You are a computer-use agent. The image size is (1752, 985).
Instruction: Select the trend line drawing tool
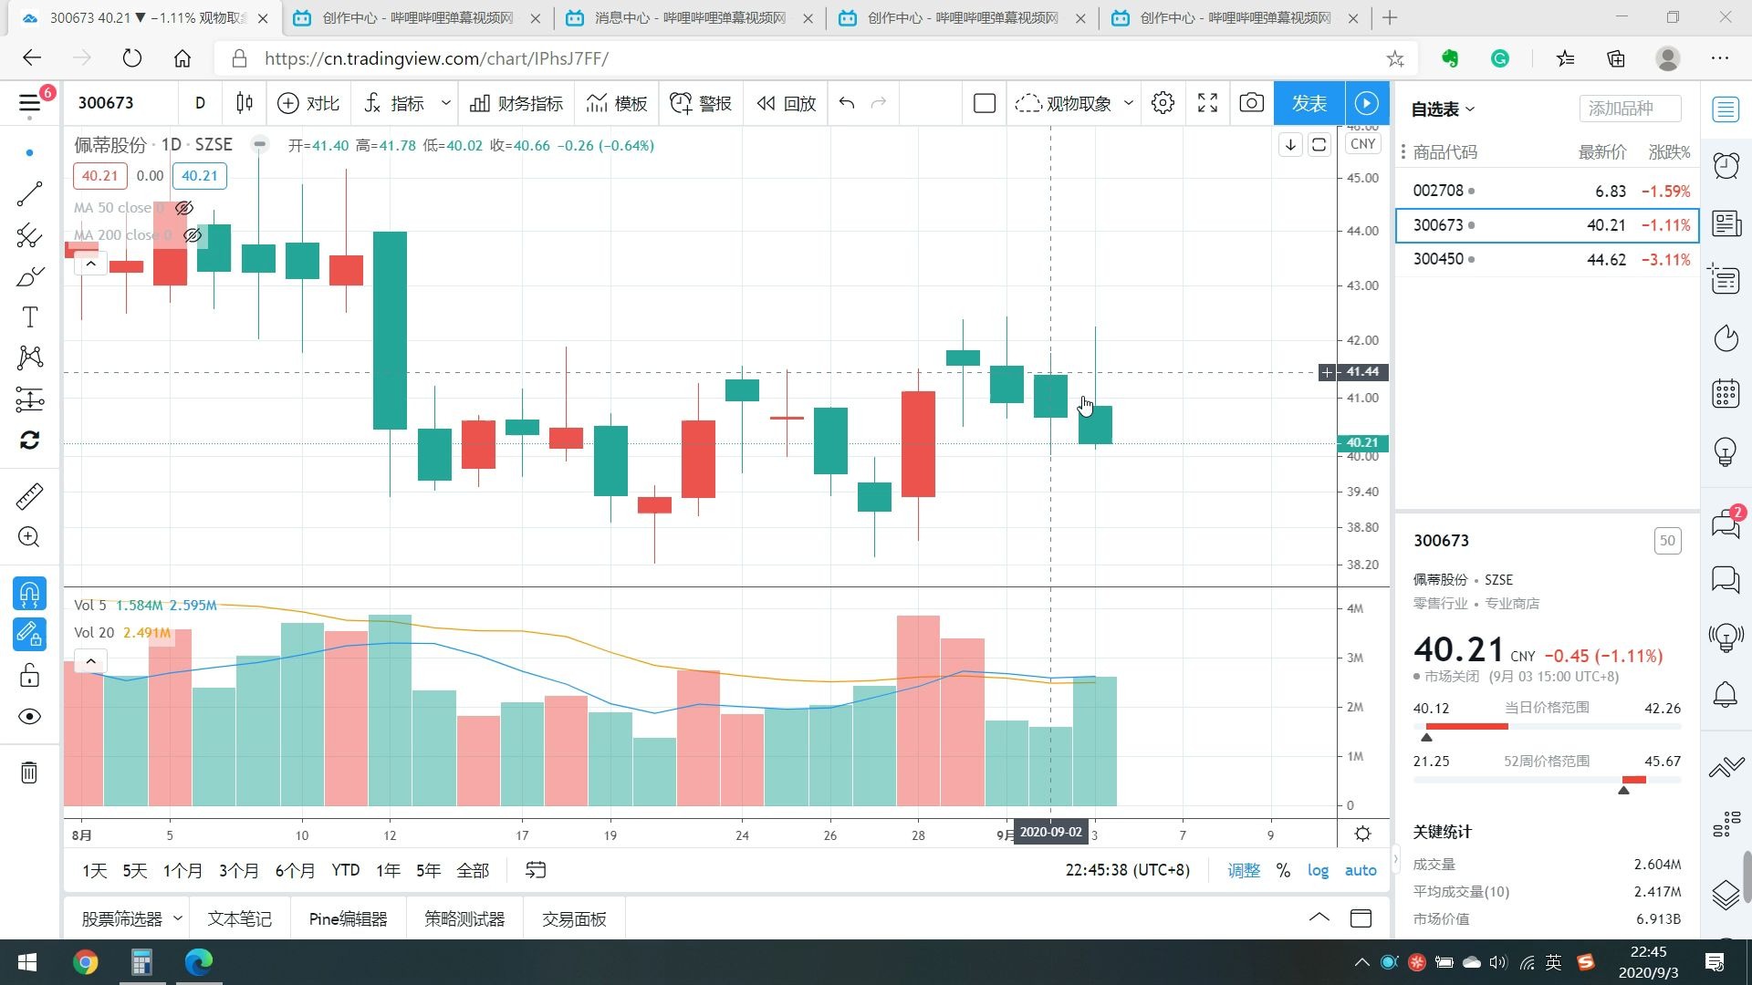[x=29, y=193]
